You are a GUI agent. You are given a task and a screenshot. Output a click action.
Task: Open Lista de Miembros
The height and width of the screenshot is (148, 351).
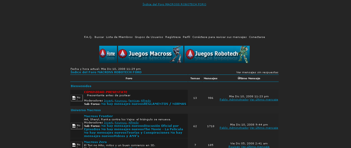point(119,37)
